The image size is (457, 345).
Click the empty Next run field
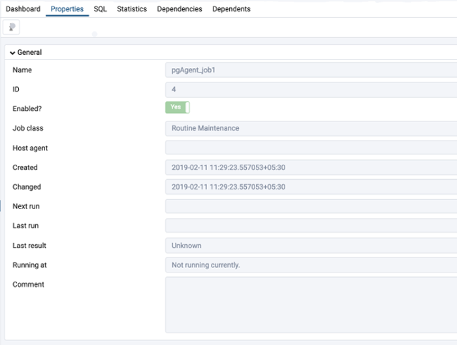(x=311, y=207)
